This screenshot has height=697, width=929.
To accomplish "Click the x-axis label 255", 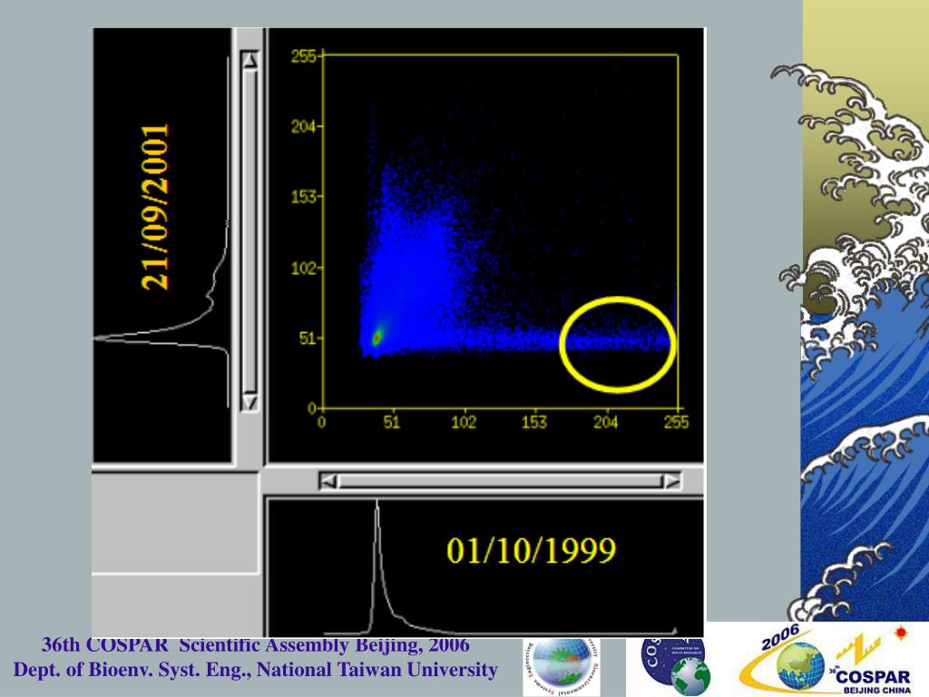I will click(x=677, y=422).
